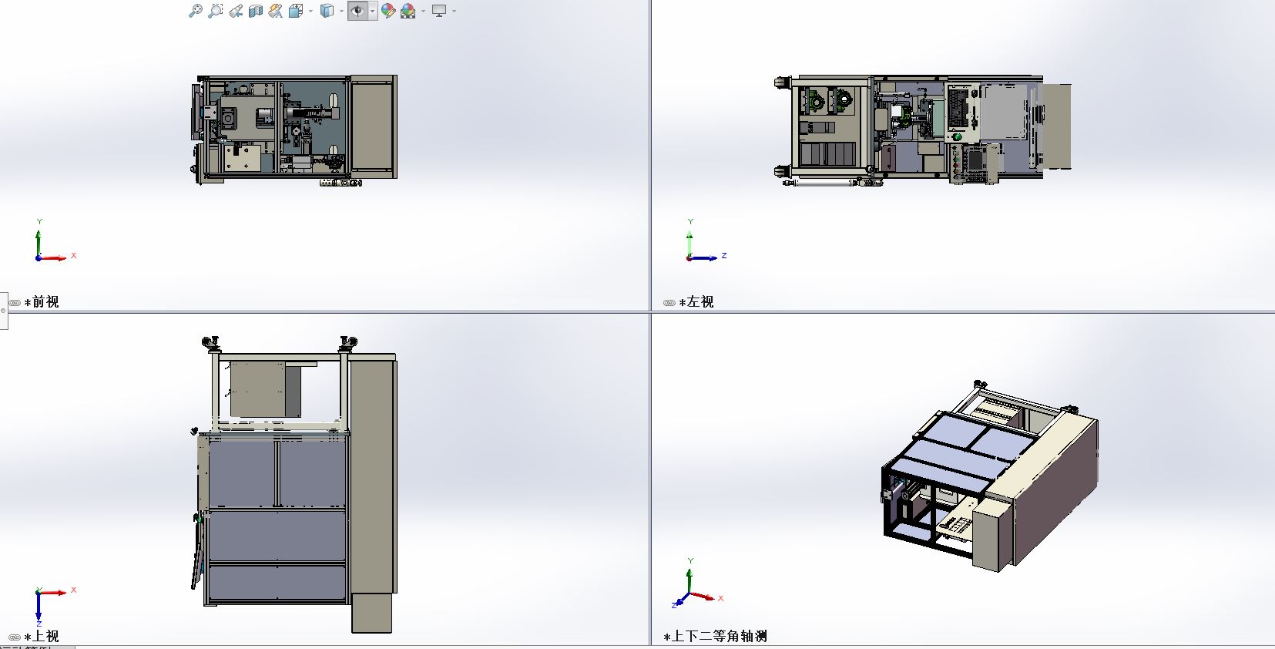Click the Apply Scene icon
Viewport: 1275px width, 649px height.
(408, 11)
